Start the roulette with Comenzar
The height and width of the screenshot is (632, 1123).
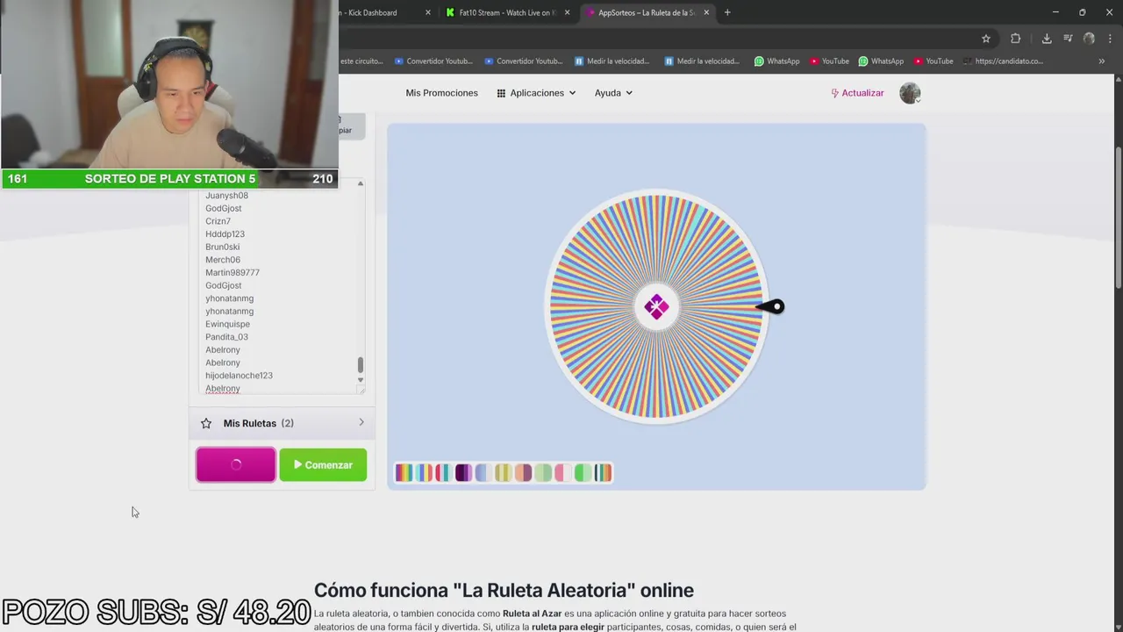pyautogui.click(x=323, y=465)
